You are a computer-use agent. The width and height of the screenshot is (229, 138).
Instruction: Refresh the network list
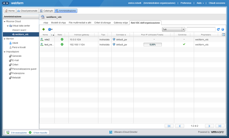(x=218, y=29)
